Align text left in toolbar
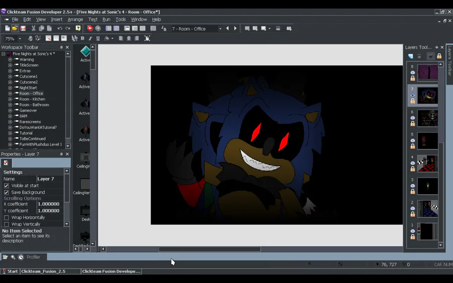 121,38
